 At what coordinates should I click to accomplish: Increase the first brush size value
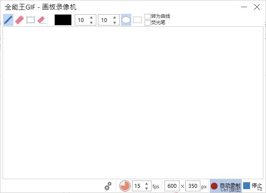pyautogui.click(x=91, y=18)
